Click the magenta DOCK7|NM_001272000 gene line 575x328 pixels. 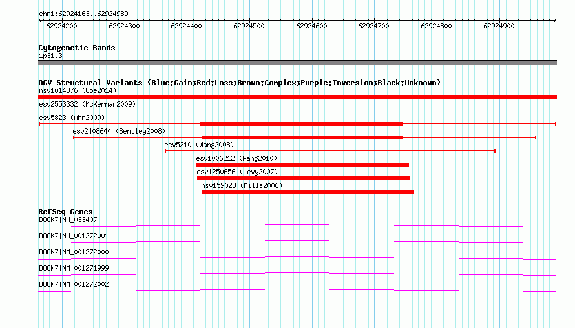click(297, 258)
